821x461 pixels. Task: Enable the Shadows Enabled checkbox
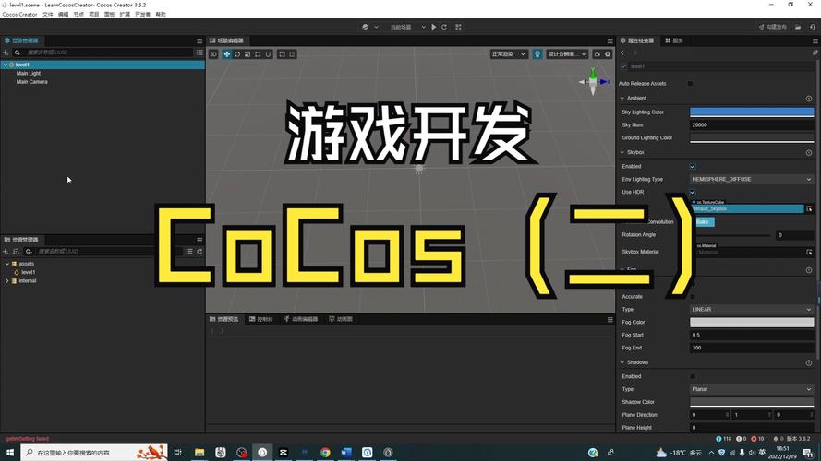click(693, 376)
